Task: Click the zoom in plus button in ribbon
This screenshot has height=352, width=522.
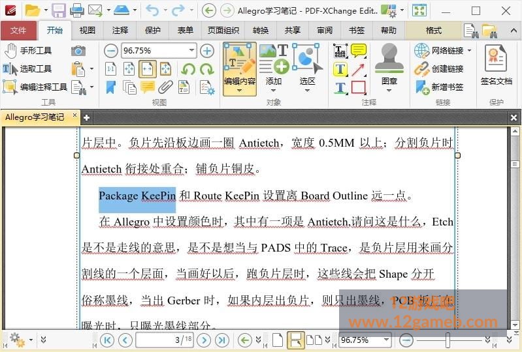Action: (207, 51)
